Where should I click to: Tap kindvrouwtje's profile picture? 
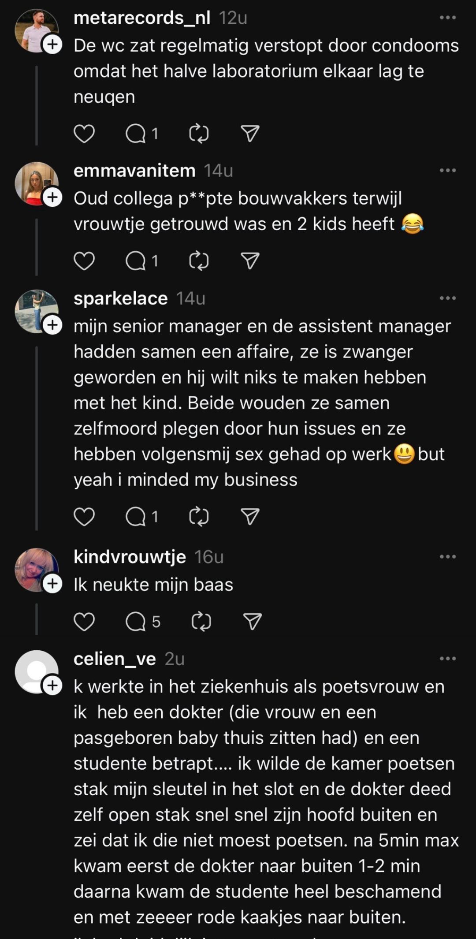(x=36, y=569)
